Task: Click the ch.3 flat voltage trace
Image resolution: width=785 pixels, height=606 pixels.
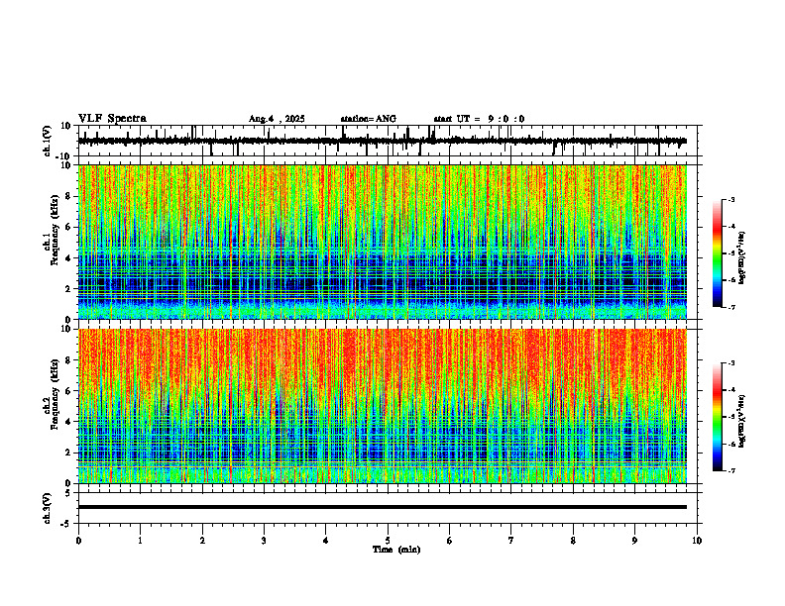Action: [x=383, y=507]
